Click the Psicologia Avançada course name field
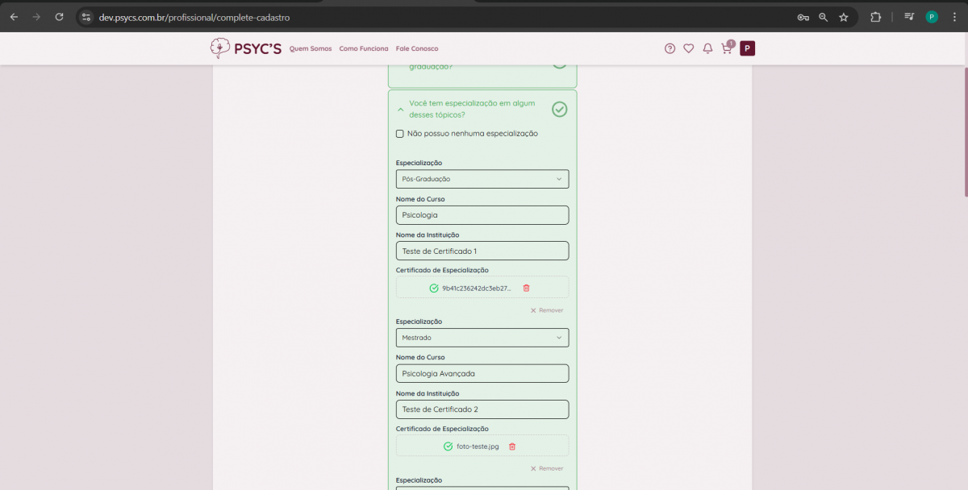This screenshot has height=490, width=968. [x=482, y=374]
